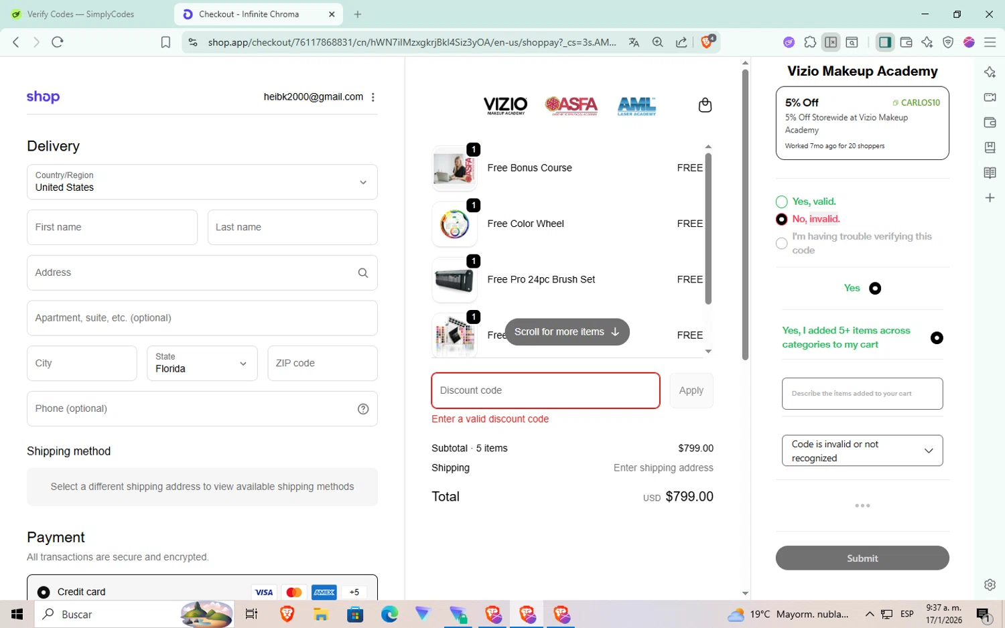Click the phone field help question icon

click(363, 409)
